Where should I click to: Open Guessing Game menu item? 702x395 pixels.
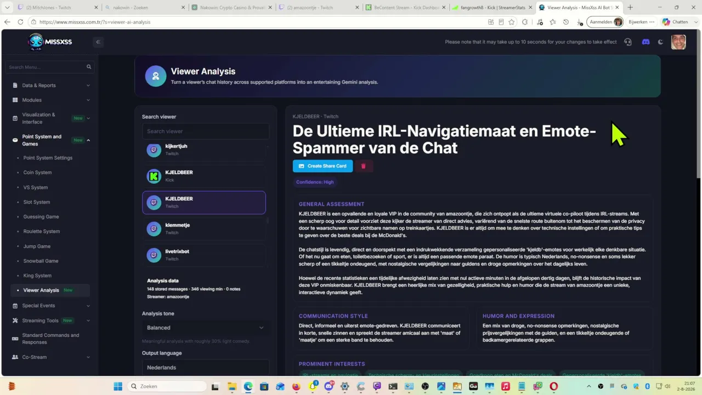pos(41,217)
